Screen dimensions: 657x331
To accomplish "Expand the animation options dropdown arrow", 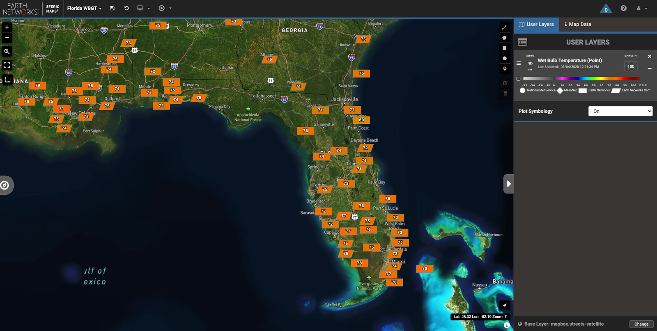I will click(170, 8).
